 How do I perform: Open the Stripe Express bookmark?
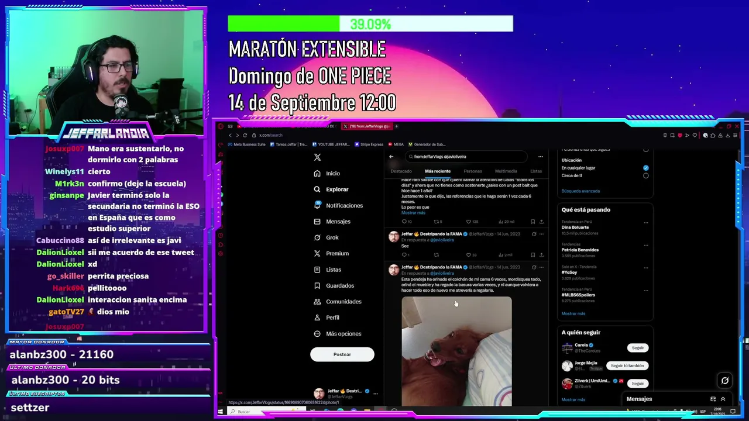click(369, 144)
